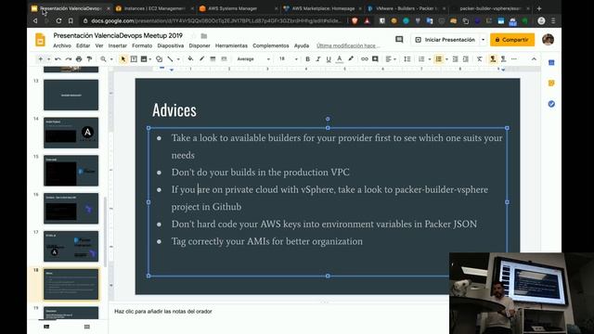Click the zoom magnifier icon
The height and width of the screenshot is (334, 594).
click(103, 59)
